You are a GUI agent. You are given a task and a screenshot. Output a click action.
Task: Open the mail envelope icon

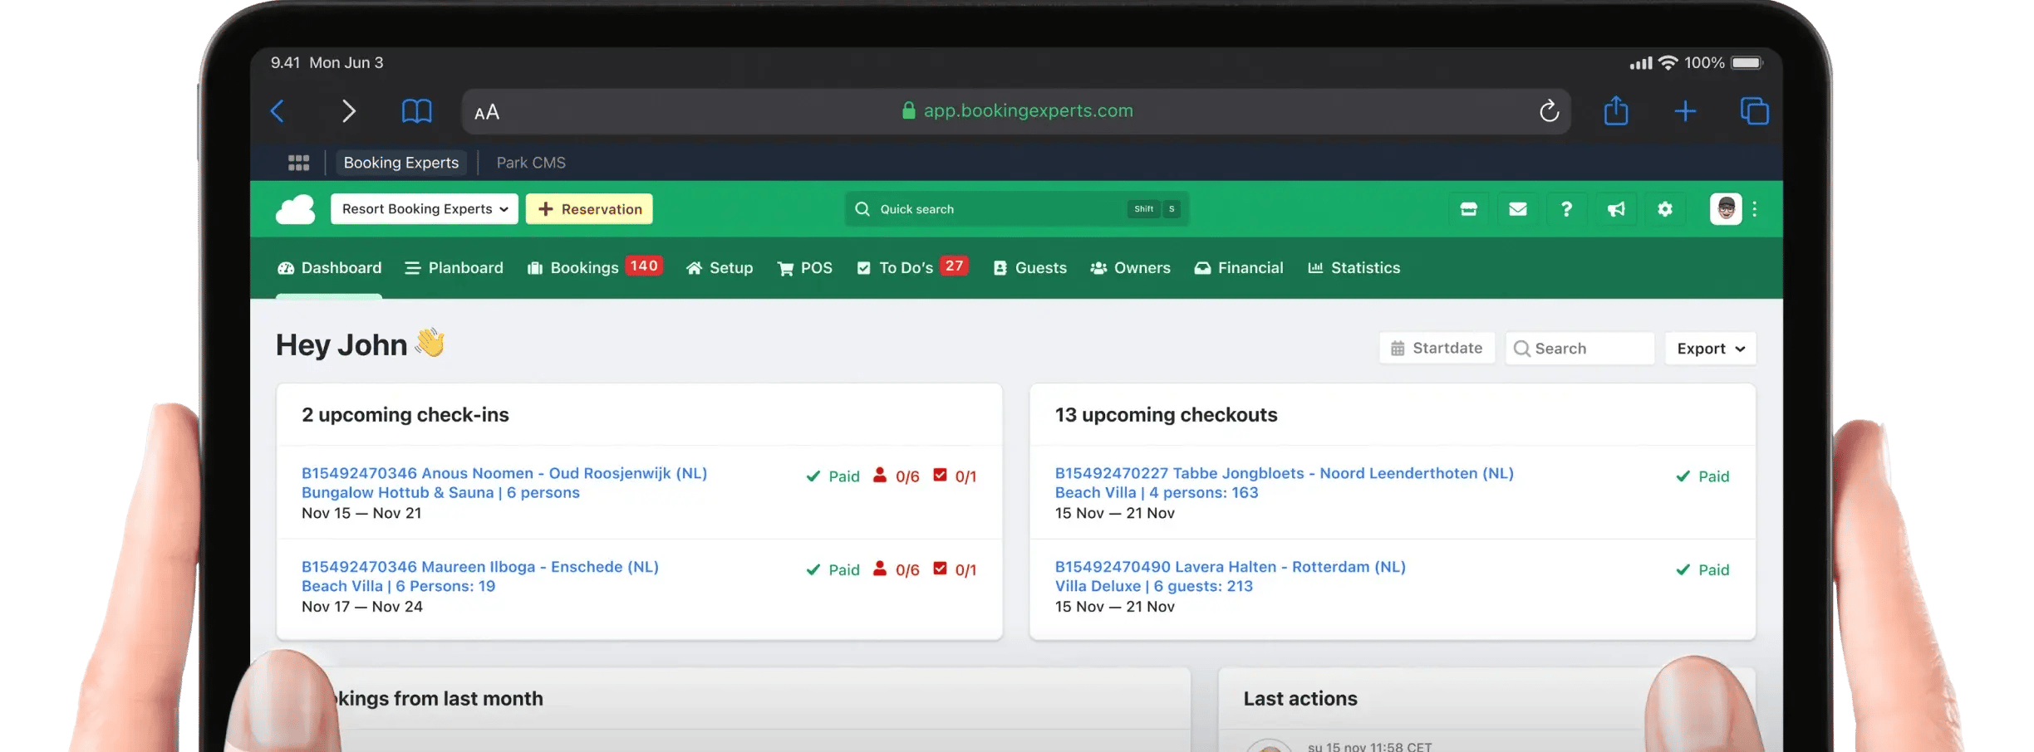coord(1517,209)
